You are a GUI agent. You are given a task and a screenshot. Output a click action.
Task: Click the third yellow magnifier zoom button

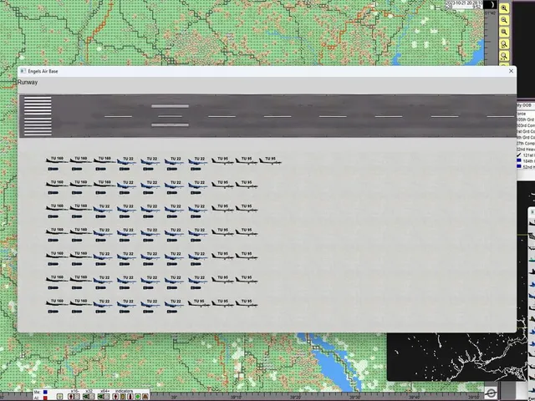[504, 32]
